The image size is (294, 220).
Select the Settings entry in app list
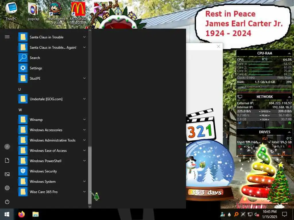coord(53,68)
